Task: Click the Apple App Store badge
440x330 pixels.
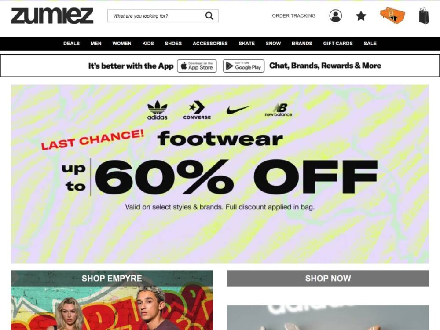Action: pos(197,66)
